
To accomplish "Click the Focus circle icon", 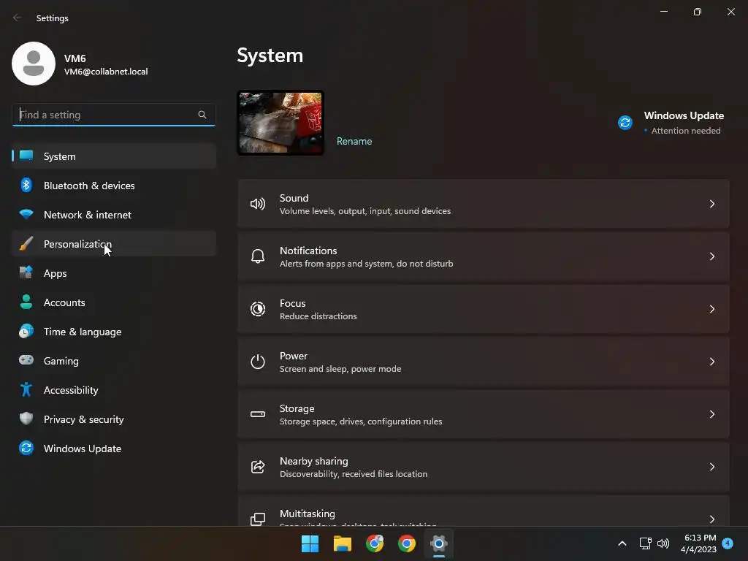I will coord(258,309).
